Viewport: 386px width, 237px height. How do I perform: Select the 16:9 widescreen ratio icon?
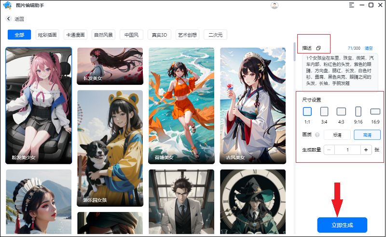pos(375,112)
